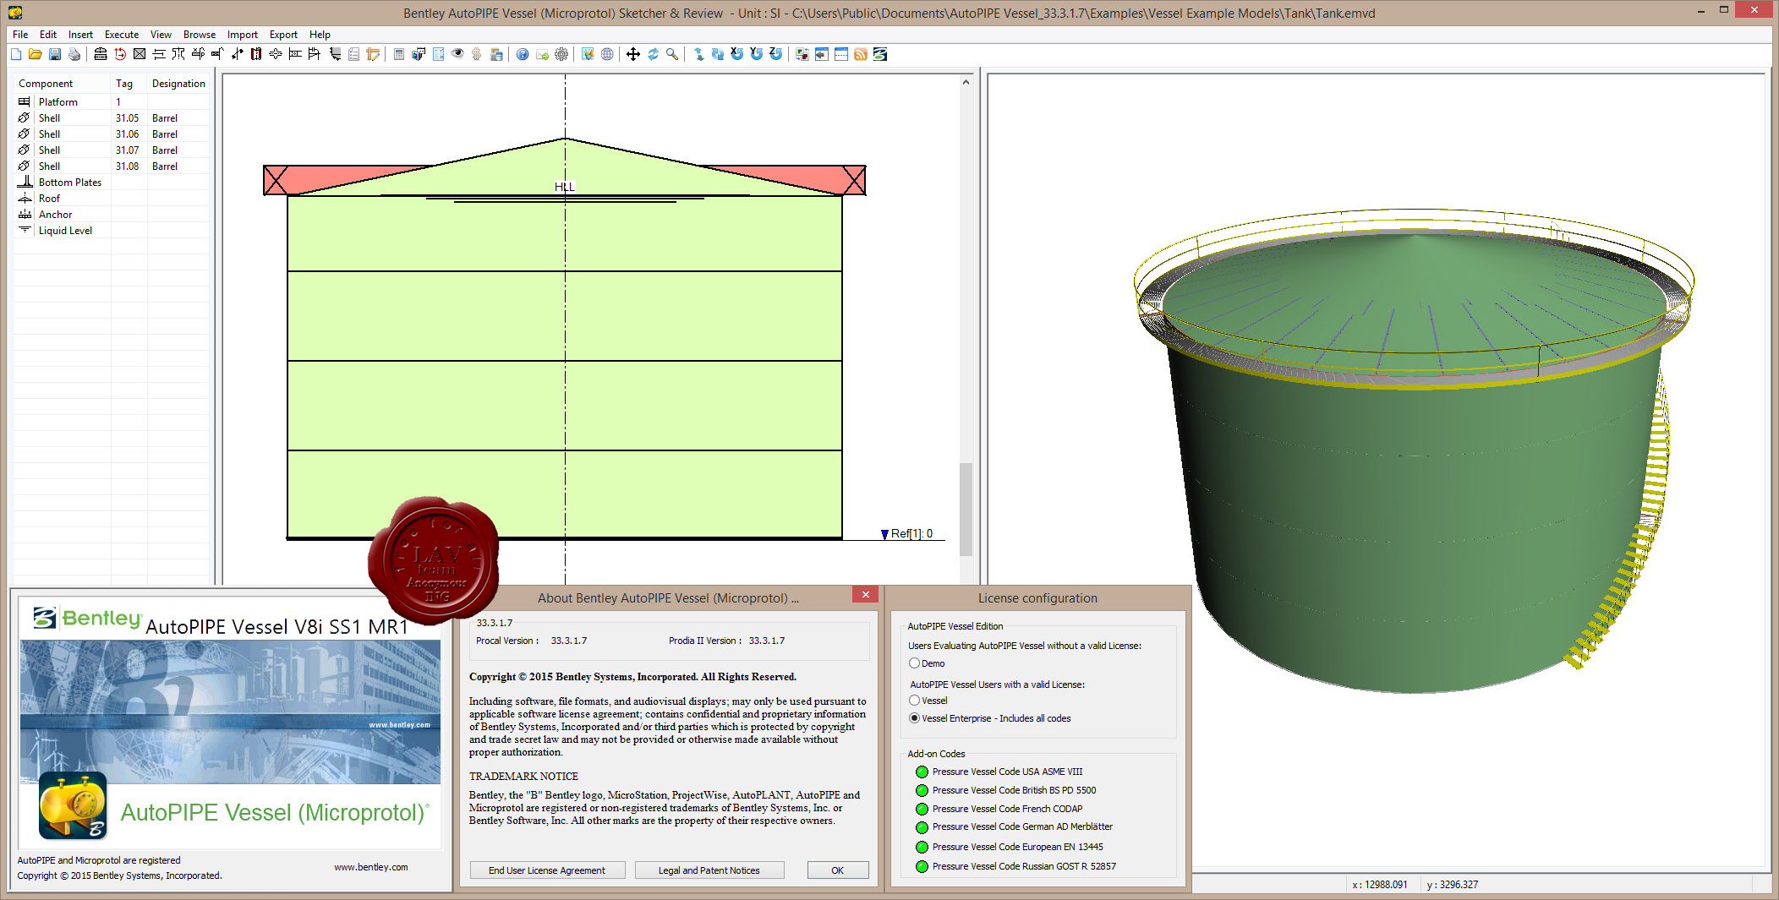The image size is (1779, 900).
Task: Toggle the Russian GOST R 52857 indicator
Action: point(922,866)
